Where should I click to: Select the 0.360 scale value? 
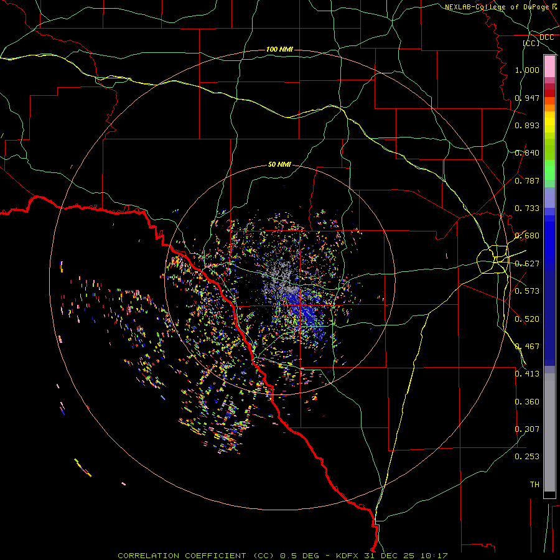click(527, 402)
